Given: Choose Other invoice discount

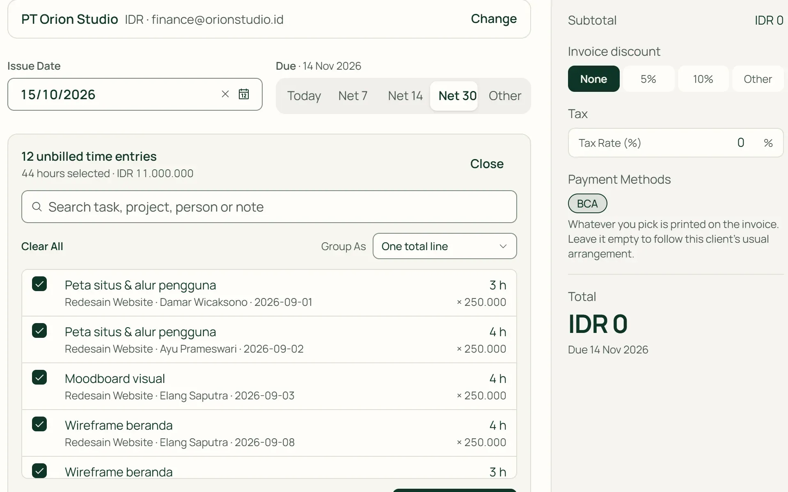Looking at the screenshot, I should pos(758,79).
